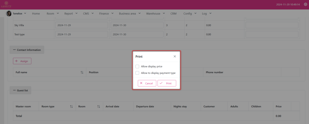309x124 pixels.
Task: Sort Room column in guest list
Action: (x=98, y=106)
